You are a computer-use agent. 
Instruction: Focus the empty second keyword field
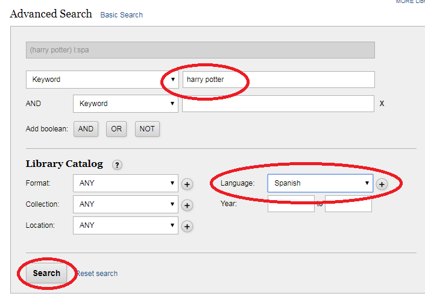278,104
